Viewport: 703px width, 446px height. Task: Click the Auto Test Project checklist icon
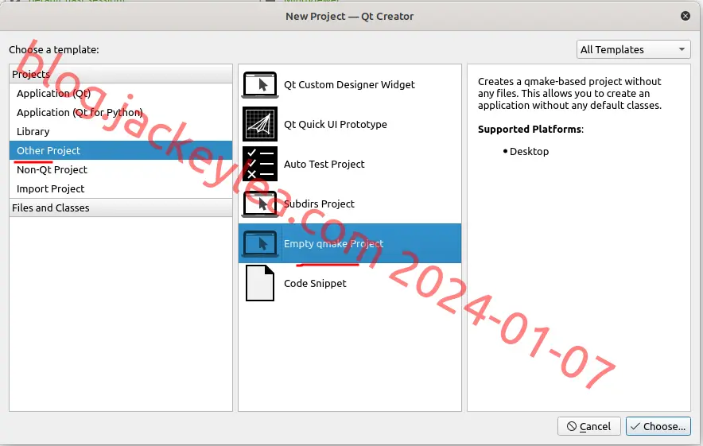pos(260,164)
